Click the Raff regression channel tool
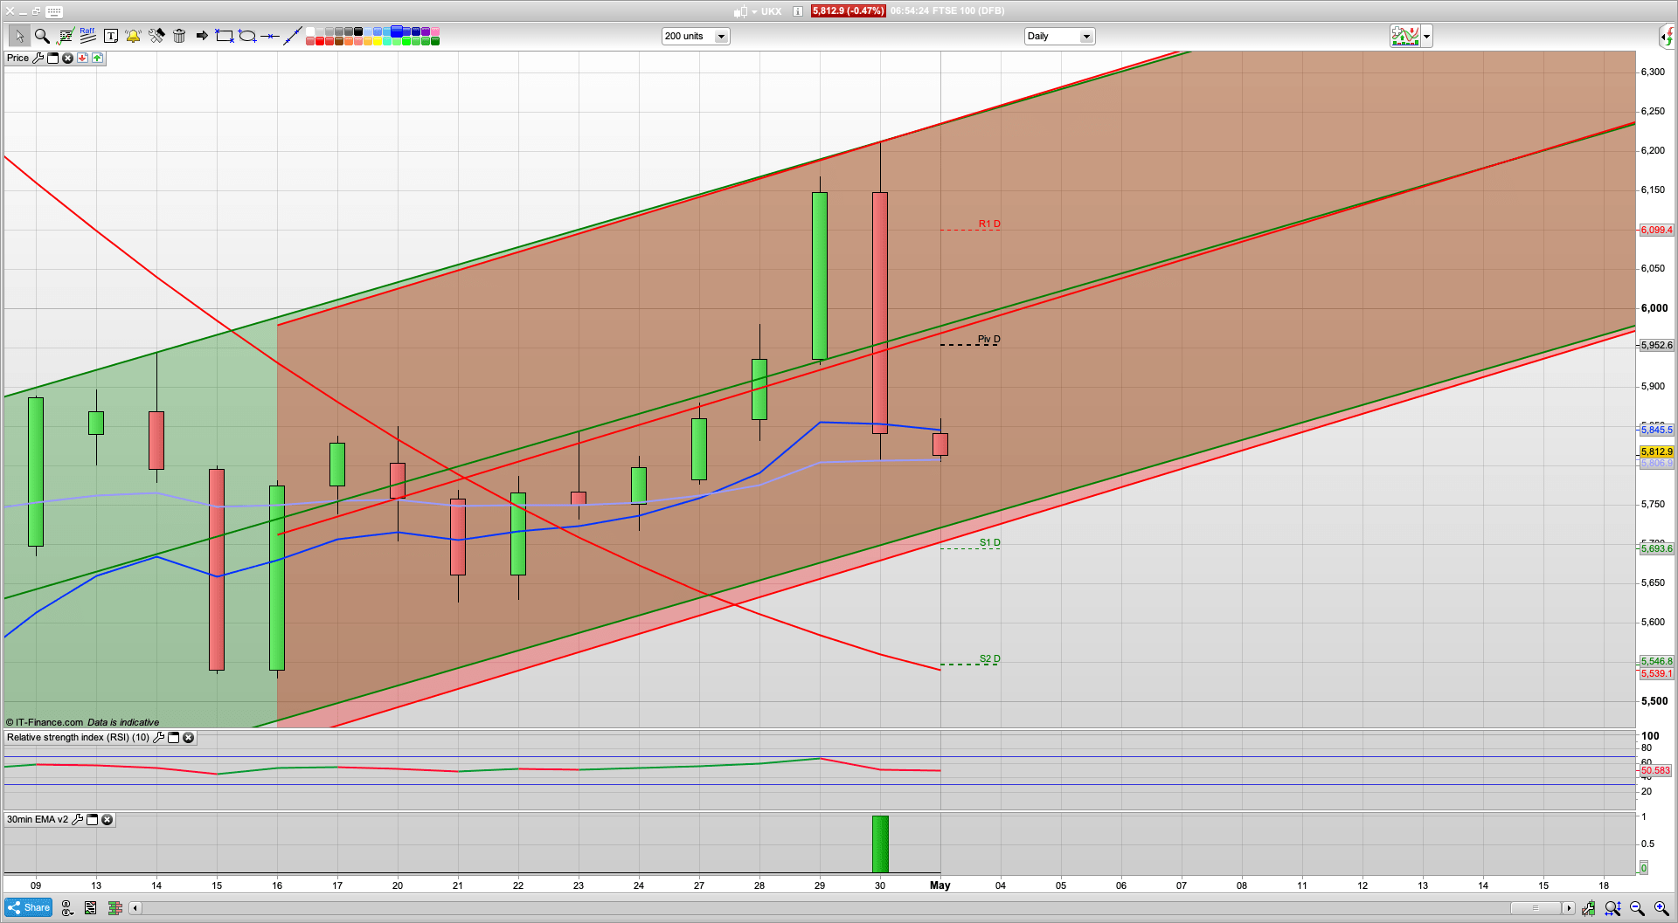The width and height of the screenshot is (1678, 923). click(x=87, y=36)
